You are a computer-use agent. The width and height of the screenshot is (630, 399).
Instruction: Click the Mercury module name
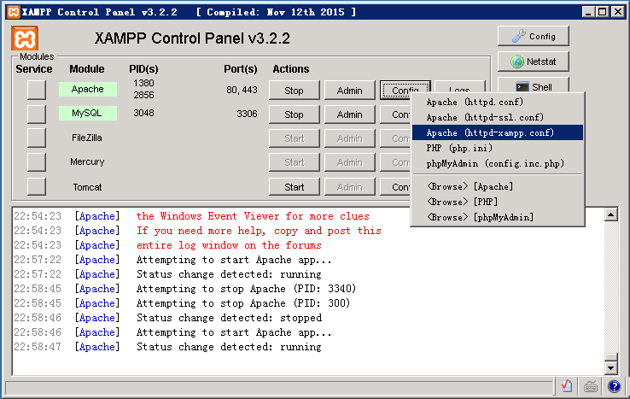87,161
